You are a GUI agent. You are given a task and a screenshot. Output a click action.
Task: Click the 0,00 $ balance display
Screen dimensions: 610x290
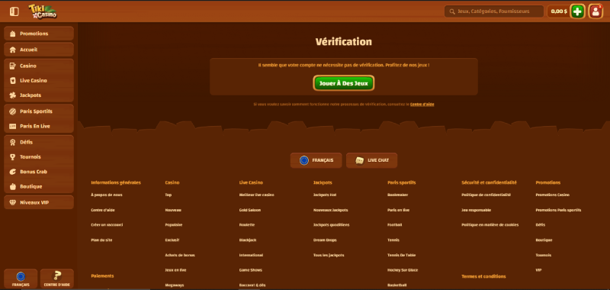click(x=559, y=11)
